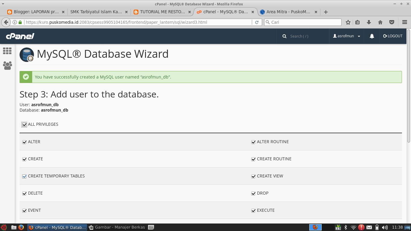Close the Blogger LAPORAN tab
Screen dimensions: 411x231
coord(63,12)
